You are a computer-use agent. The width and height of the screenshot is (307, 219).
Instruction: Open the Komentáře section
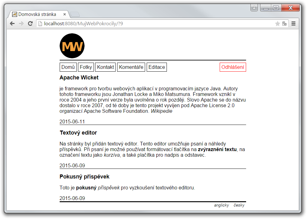coord(131,67)
